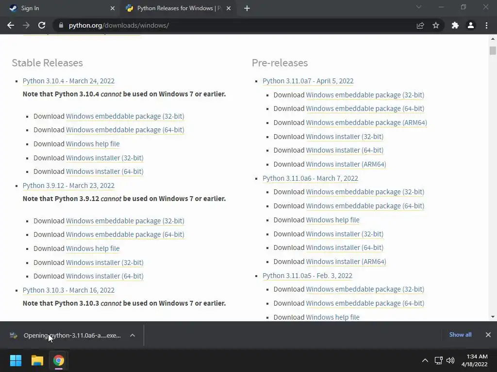Download 3.11.0a6 Windows installer (ARM64)
497x372 pixels.
pos(346,262)
